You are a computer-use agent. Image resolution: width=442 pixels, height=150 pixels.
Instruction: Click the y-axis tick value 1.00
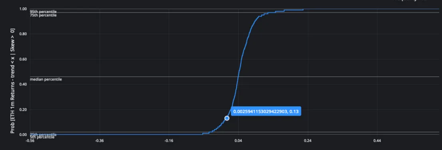click(23, 9)
